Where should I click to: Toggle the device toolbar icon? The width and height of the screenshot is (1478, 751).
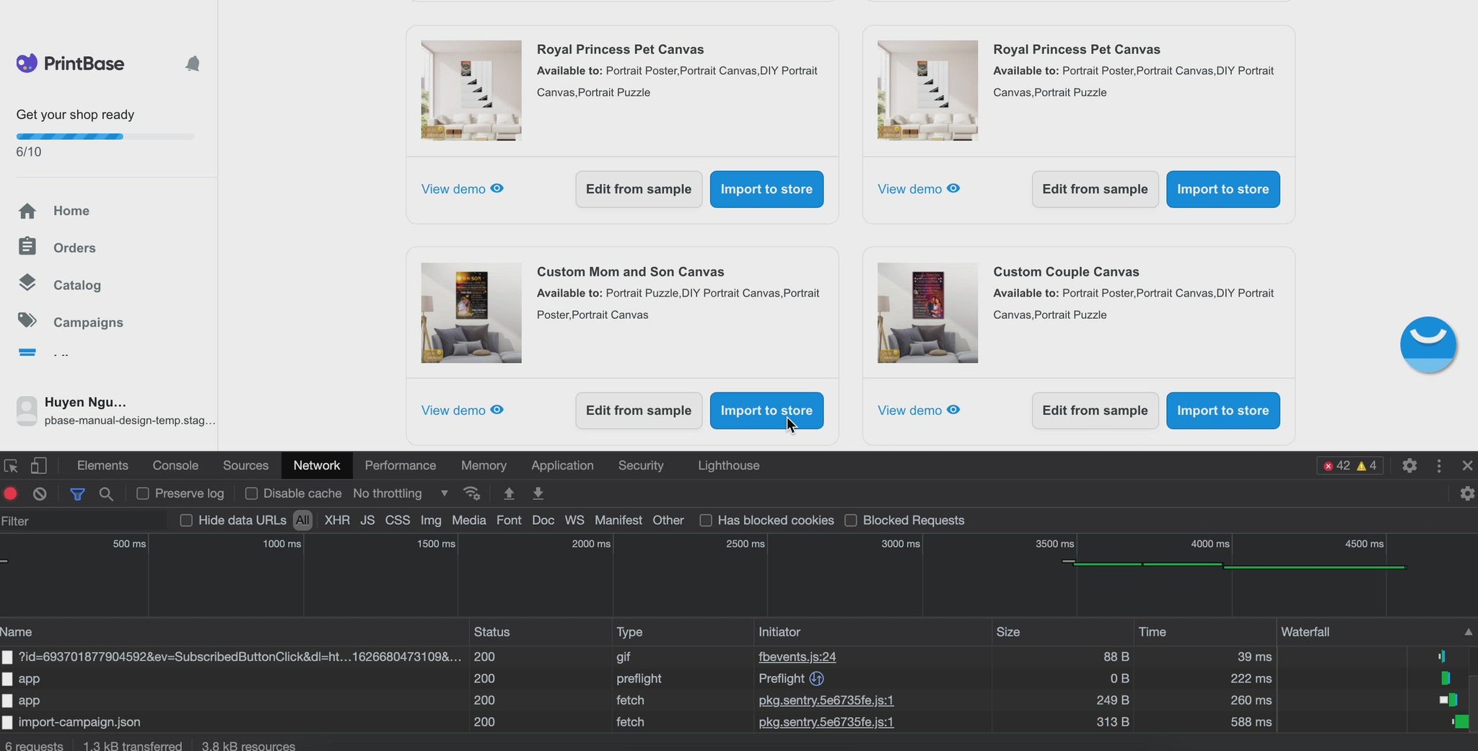click(x=39, y=466)
